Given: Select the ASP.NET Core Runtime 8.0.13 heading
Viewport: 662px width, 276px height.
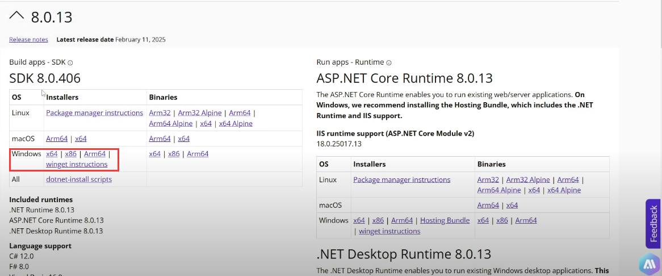Looking at the screenshot, I should (x=404, y=78).
